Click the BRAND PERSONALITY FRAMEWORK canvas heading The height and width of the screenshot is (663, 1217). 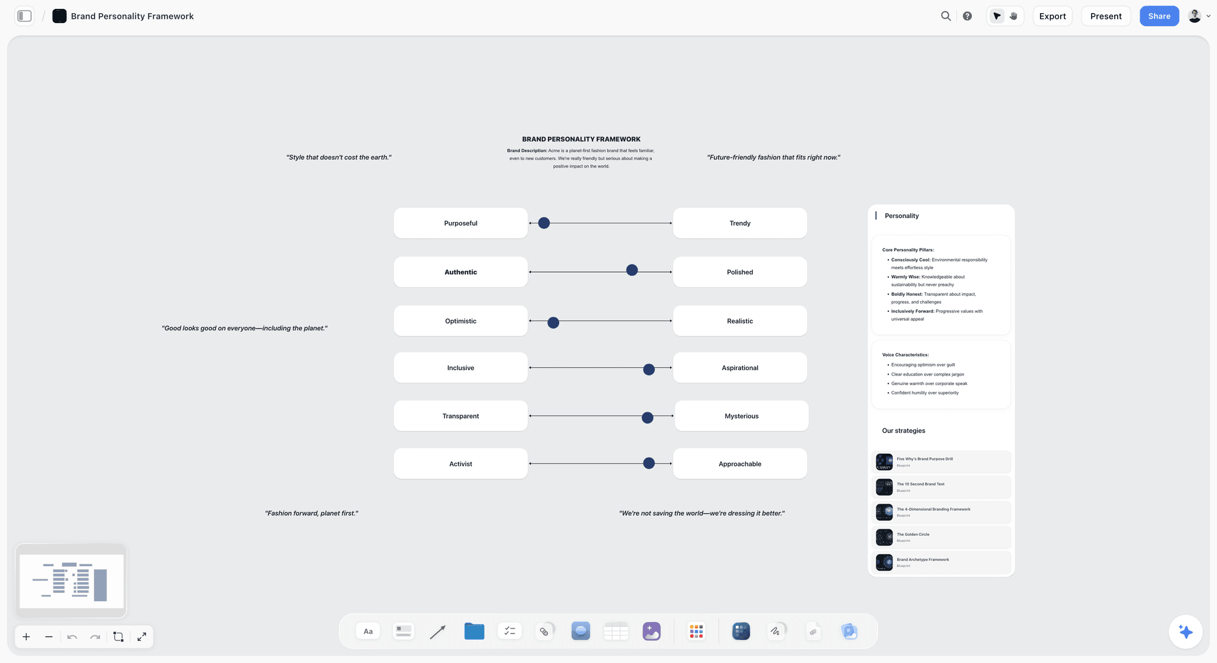(581, 139)
